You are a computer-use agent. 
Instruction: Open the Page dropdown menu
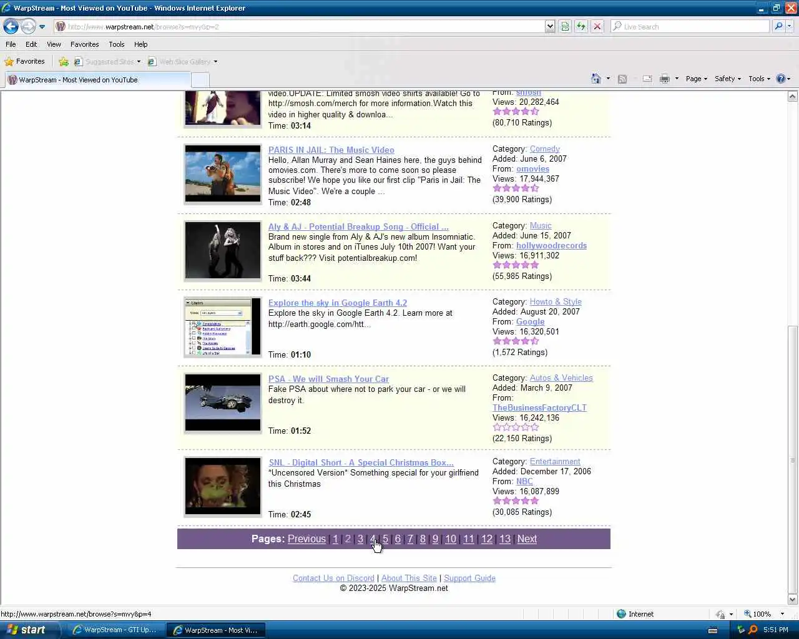click(x=696, y=79)
